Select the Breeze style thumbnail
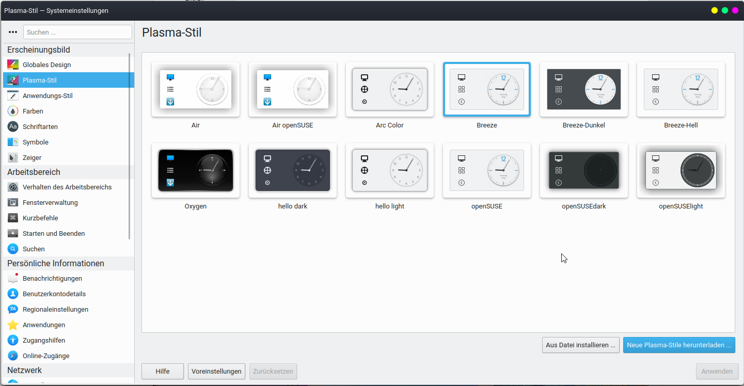The image size is (744, 386). coord(487,89)
